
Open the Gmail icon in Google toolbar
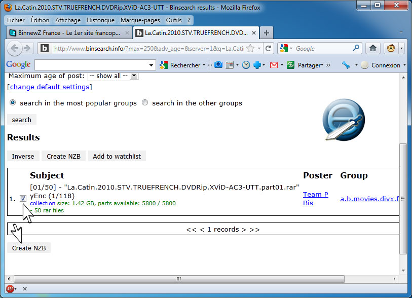coord(274,65)
